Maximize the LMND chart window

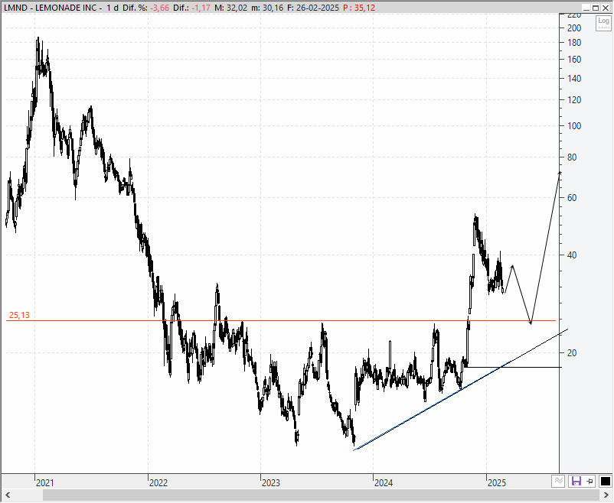(596, 8)
